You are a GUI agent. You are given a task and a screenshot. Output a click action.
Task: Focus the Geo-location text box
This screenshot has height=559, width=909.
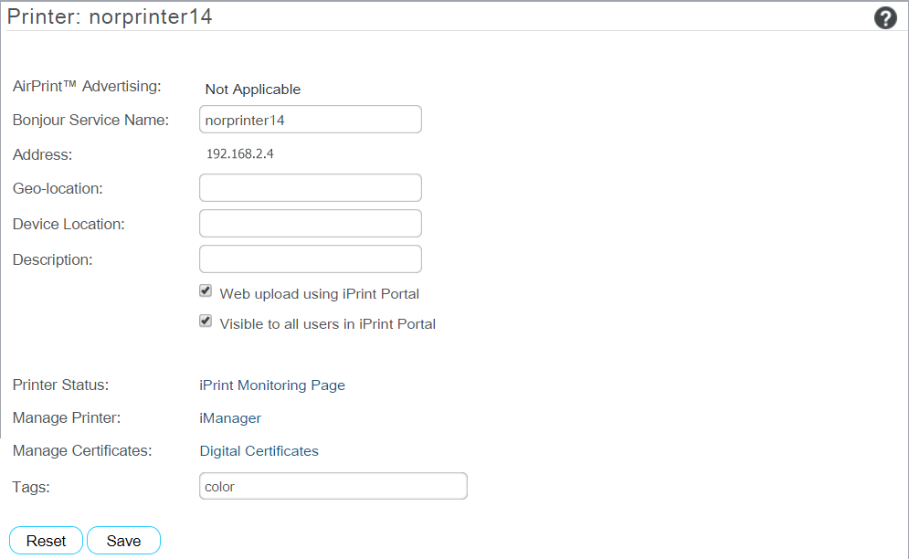click(x=310, y=188)
